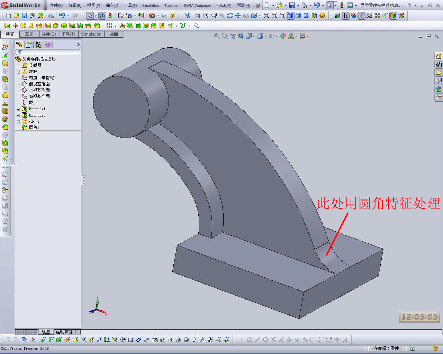The image size is (443, 354).
Task: Select 原点 in the feature tree
Action: point(29,103)
